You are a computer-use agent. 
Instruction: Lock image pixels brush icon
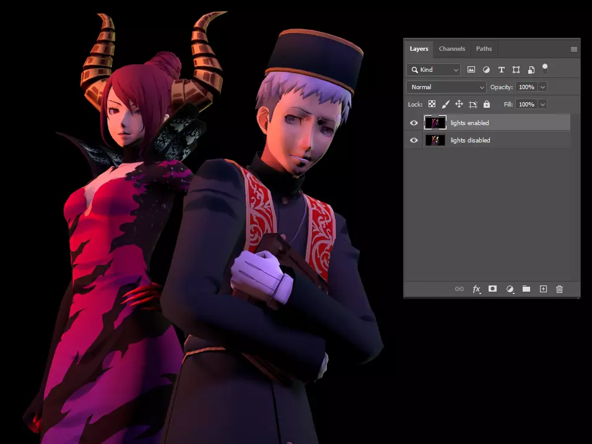coord(445,104)
